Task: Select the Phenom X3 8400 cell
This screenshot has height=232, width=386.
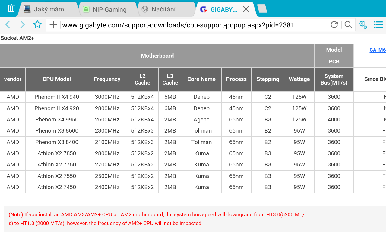Action: pos(57,142)
